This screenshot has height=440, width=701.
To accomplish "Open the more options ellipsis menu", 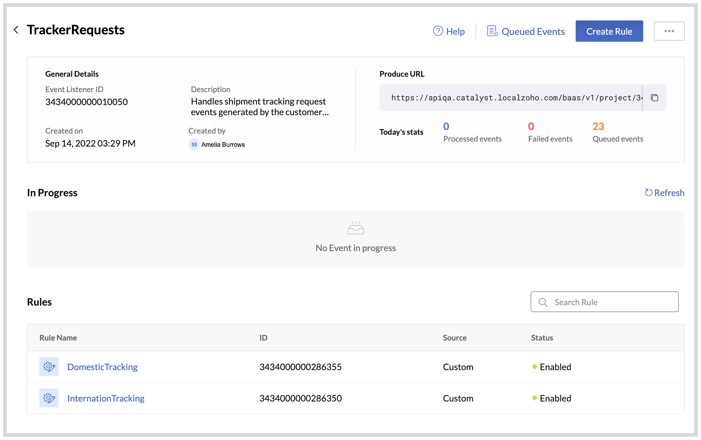I will (x=669, y=31).
